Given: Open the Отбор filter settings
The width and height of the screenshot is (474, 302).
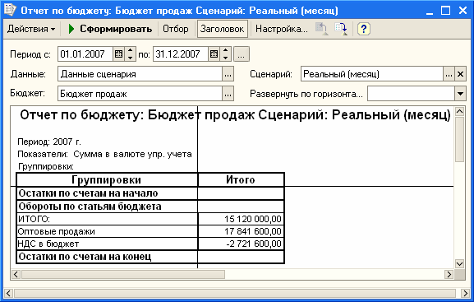Looking at the screenshot, I should pyautogui.click(x=175, y=29).
